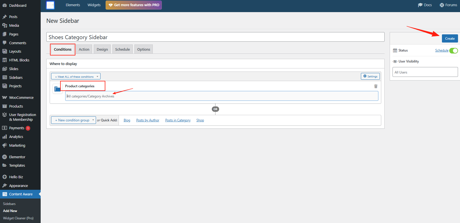Expand the Meet ALL of these conditions dropdown

point(76,77)
